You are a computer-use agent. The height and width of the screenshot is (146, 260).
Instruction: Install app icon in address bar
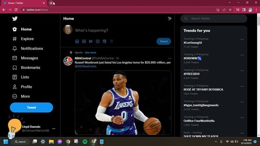click(x=218, y=10)
